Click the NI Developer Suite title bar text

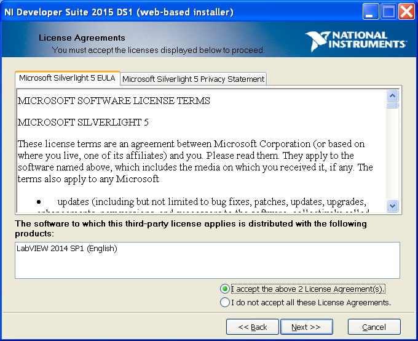[x=119, y=12]
